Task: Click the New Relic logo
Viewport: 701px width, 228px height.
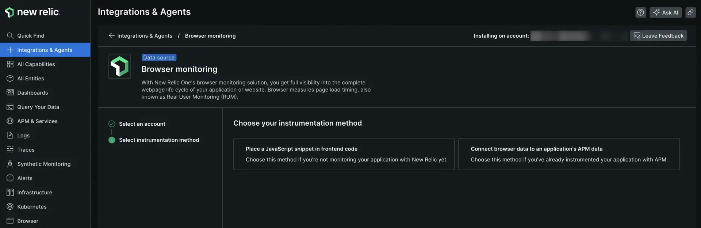Action: pos(32,12)
